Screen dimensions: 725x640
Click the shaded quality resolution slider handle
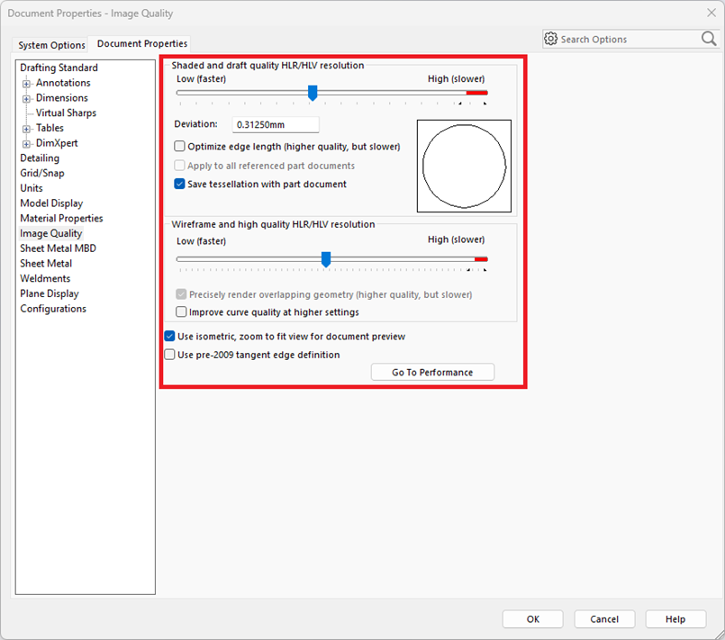[313, 93]
